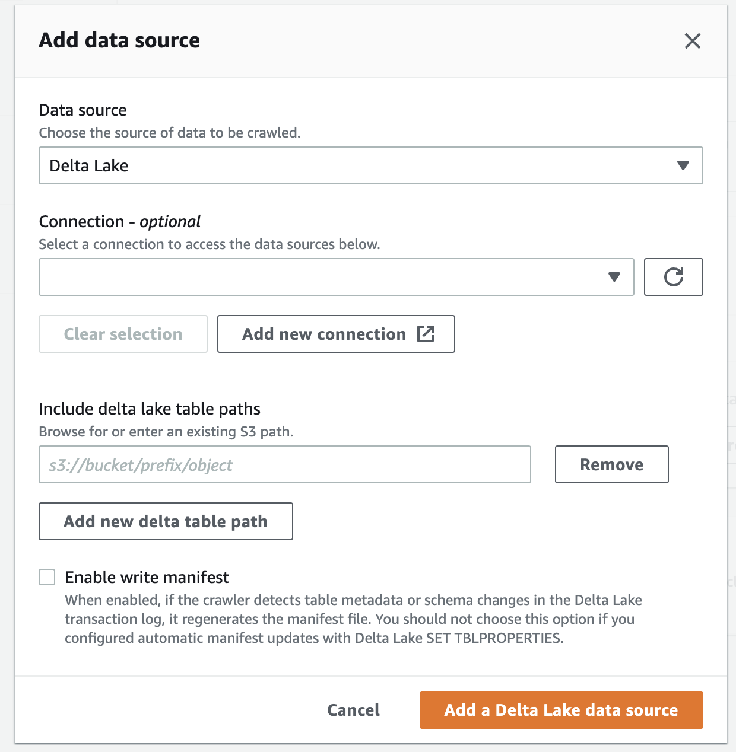The width and height of the screenshot is (736, 752).
Task: Cancel adding the data source
Action: coord(353,710)
